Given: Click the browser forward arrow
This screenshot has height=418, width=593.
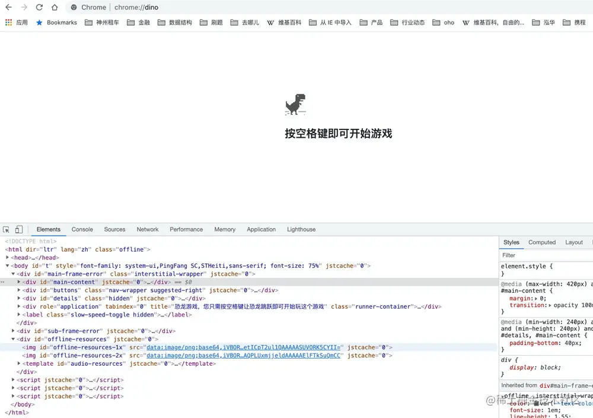Looking at the screenshot, I should pos(24,7).
